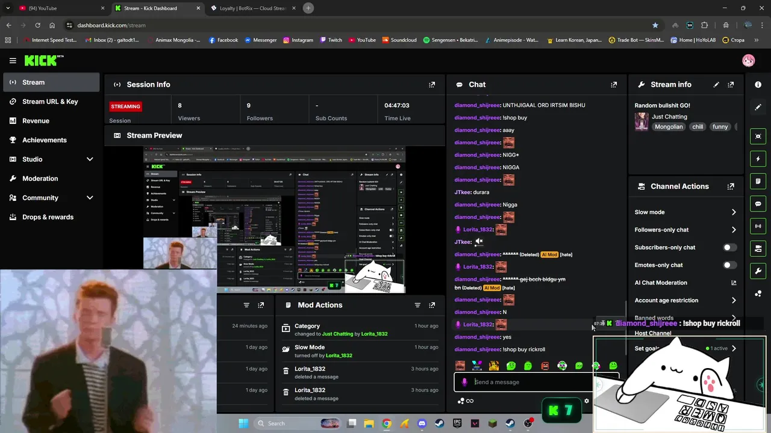Viewport: 771px width, 433px height.
Task: Click the funny stream tag
Action: pos(720,127)
